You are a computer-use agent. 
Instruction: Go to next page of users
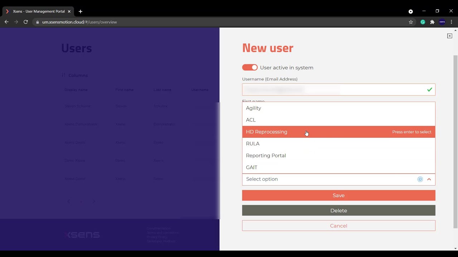pyautogui.click(x=94, y=201)
